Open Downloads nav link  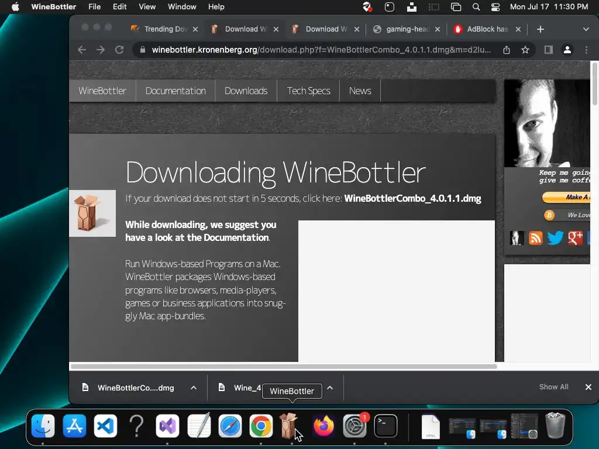point(246,91)
